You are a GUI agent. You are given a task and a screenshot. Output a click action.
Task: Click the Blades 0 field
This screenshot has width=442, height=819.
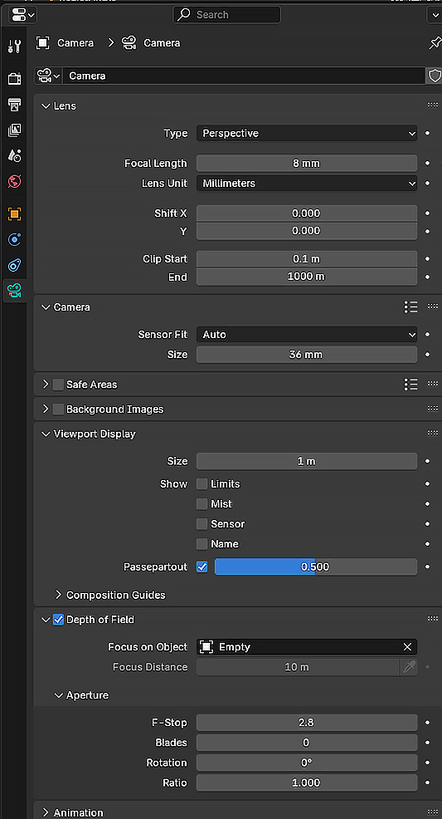[307, 743]
